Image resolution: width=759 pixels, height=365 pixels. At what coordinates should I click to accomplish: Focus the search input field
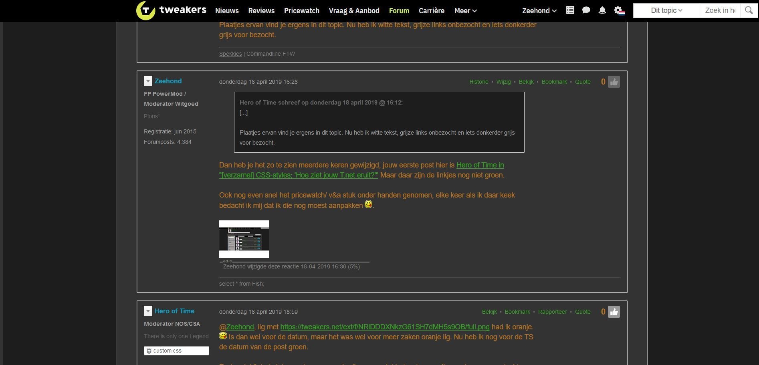click(x=720, y=10)
